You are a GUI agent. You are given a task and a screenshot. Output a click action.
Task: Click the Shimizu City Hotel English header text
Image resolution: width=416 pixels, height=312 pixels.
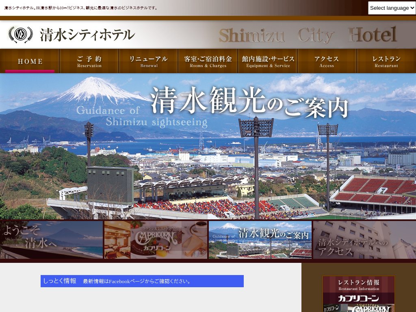tap(308, 35)
